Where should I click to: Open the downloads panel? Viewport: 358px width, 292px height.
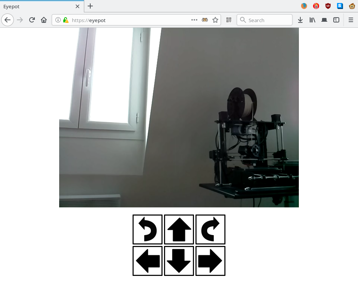pyautogui.click(x=300, y=20)
